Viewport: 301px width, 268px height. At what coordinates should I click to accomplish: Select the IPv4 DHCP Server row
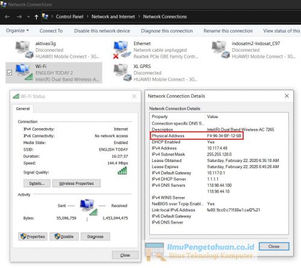coord(219,179)
